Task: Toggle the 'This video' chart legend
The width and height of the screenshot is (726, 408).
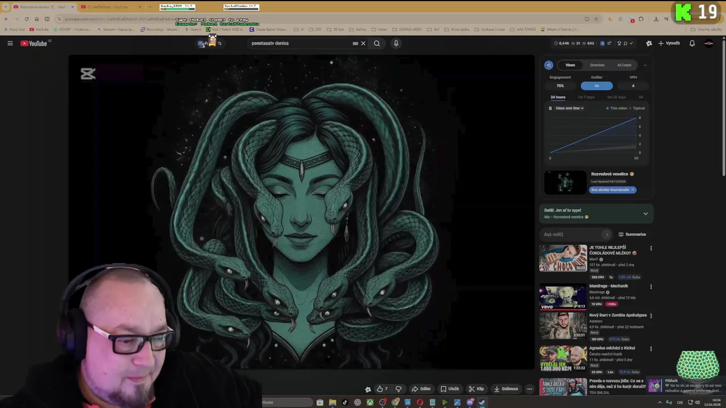Action: tap(617, 108)
